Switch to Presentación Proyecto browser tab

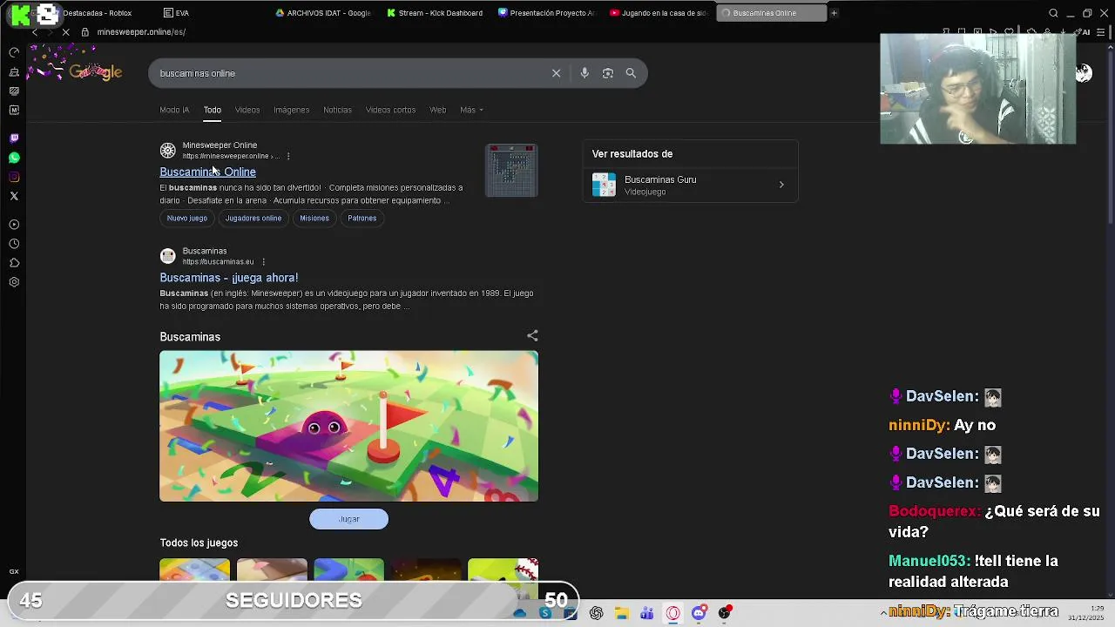pyautogui.click(x=547, y=13)
